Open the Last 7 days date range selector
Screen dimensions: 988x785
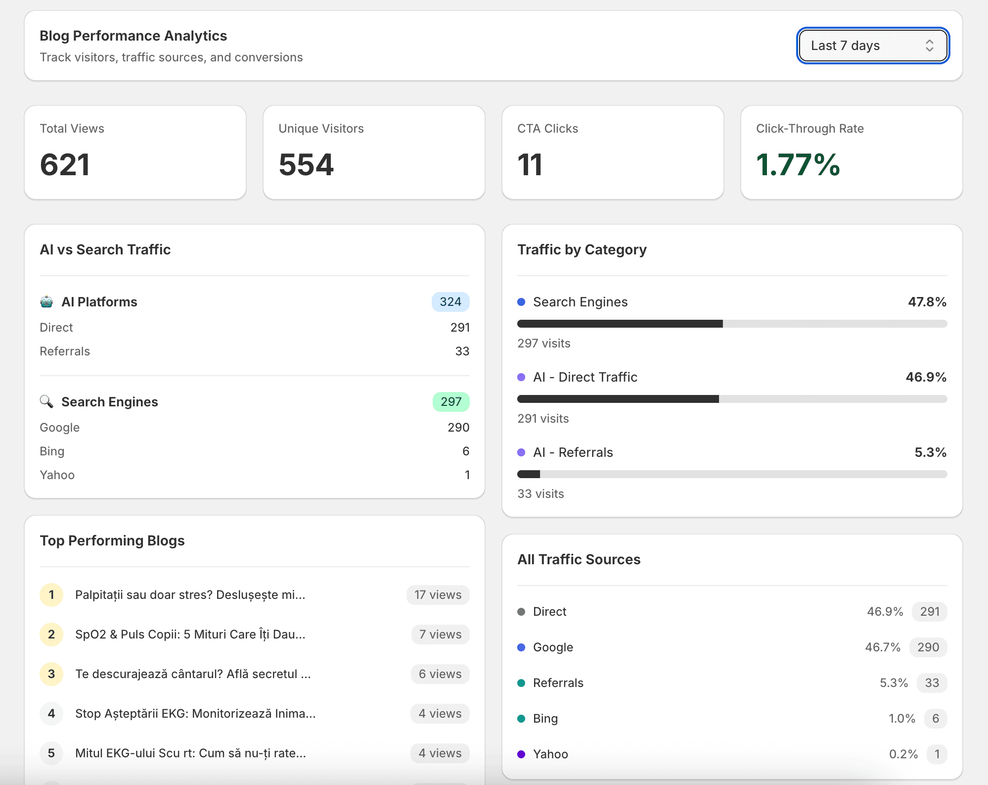[x=872, y=46]
